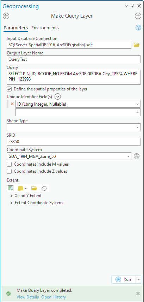Enable Coordinates include Z values
The image size is (144, 302).
point(9,171)
